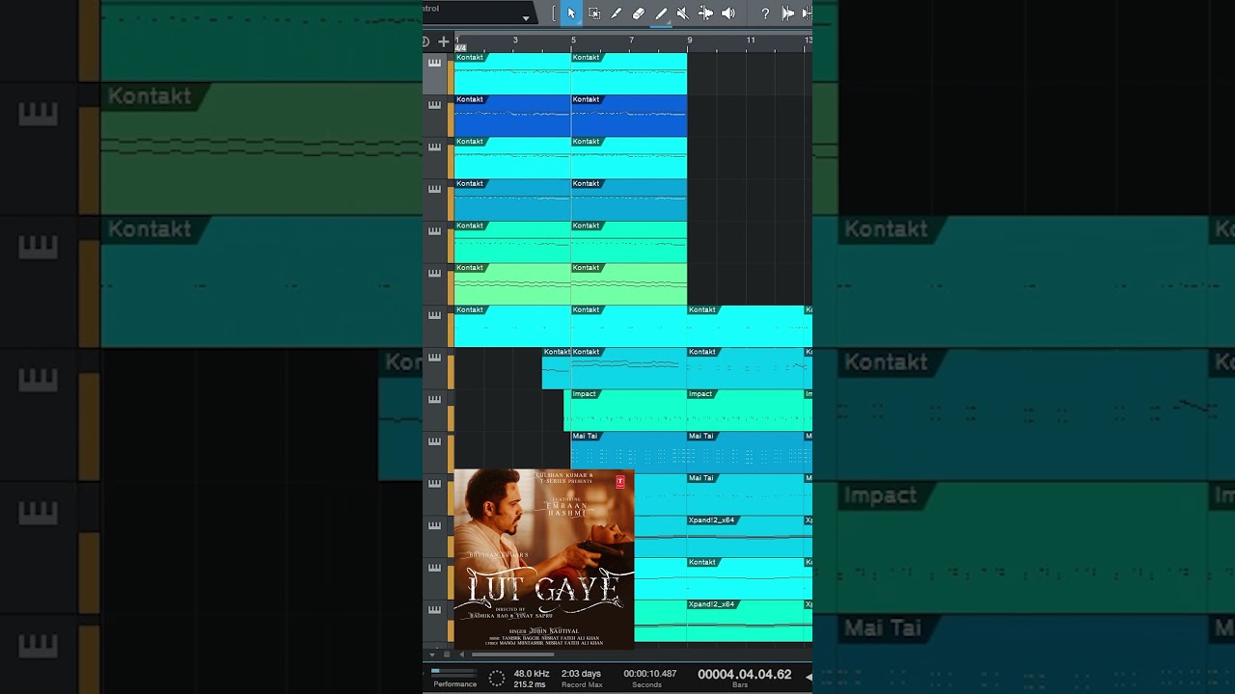
Task: Activate the Paint pencil tool
Action: click(x=661, y=13)
